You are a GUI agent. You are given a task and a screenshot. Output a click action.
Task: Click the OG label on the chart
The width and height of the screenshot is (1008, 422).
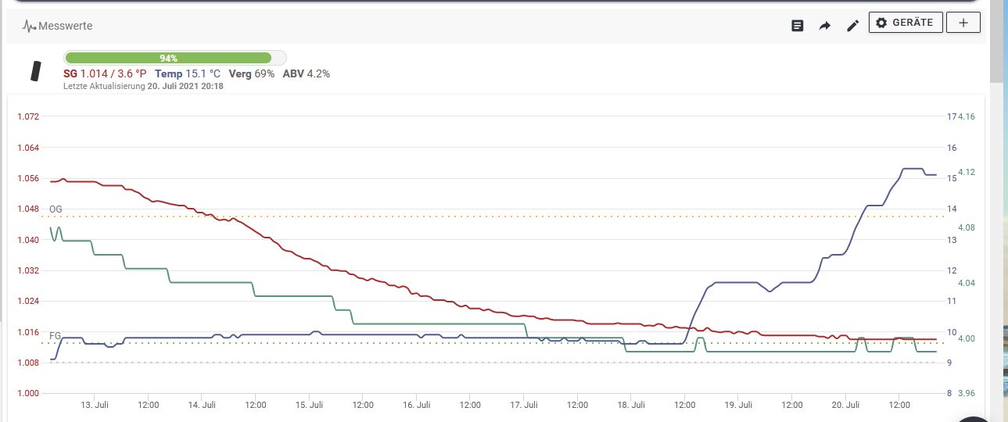[56, 209]
